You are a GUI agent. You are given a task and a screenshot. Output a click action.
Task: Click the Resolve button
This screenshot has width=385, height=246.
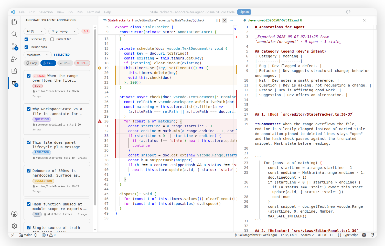(65, 63)
